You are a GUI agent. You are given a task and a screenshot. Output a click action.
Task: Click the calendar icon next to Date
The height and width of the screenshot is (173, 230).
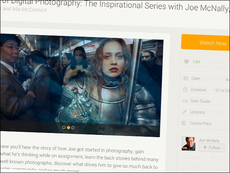(186, 78)
